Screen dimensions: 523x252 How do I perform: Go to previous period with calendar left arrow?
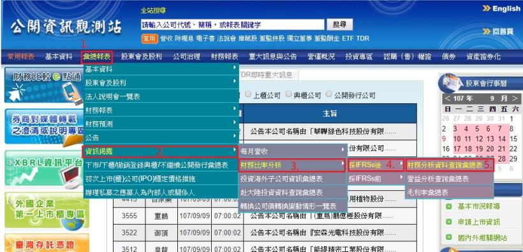447,98
